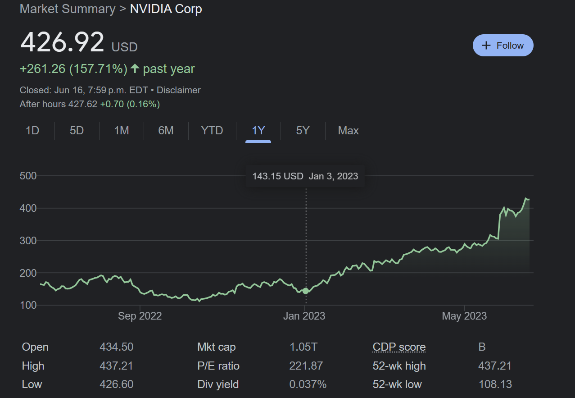This screenshot has height=398, width=575.
Task: Select the active 1Y range tab
Action: pyautogui.click(x=258, y=131)
